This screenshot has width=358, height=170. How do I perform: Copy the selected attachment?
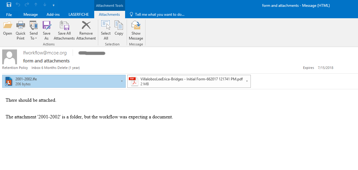click(119, 26)
